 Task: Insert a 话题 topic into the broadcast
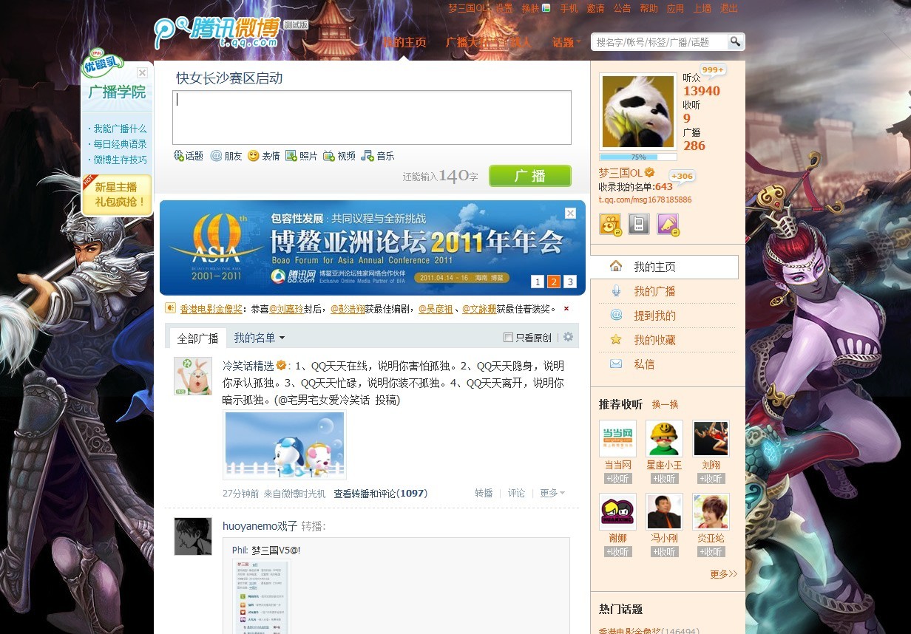(189, 156)
